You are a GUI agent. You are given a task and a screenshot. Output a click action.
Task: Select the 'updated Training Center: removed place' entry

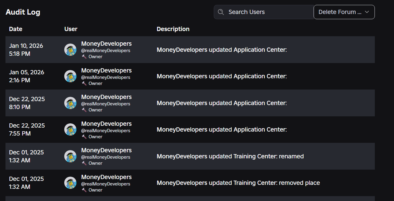point(190,183)
